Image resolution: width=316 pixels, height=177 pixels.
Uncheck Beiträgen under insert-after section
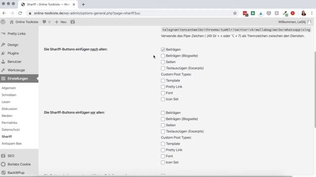click(x=163, y=50)
